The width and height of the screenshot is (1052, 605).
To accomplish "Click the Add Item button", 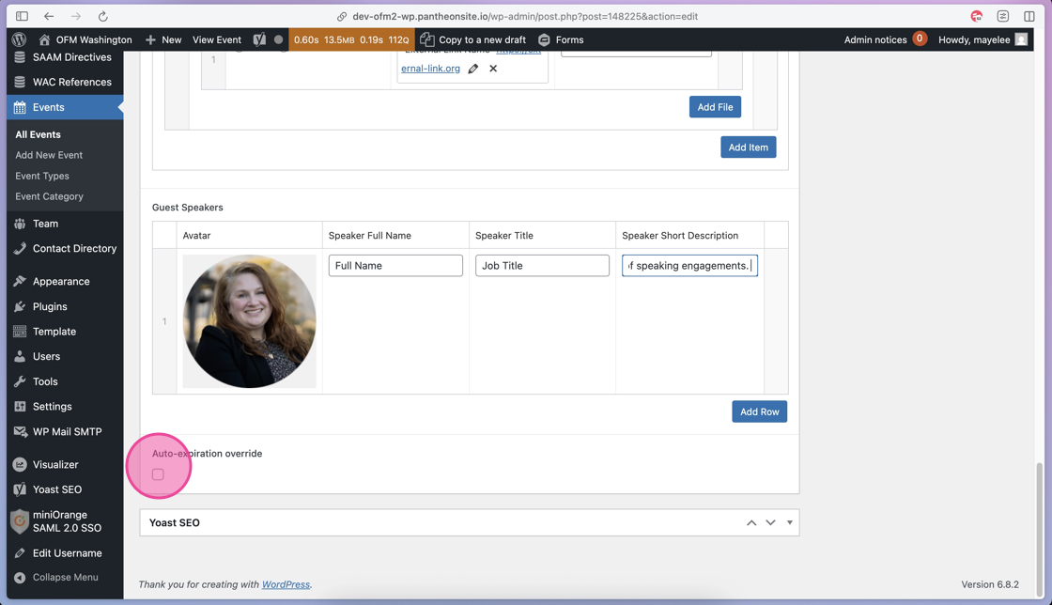I will (748, 147).
